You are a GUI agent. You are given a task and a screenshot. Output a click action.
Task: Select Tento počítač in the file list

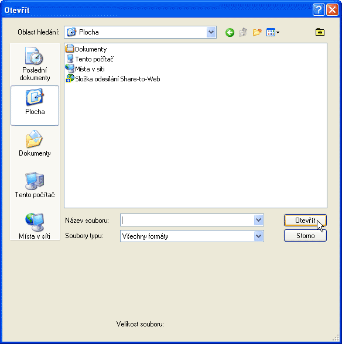(90, 59)
